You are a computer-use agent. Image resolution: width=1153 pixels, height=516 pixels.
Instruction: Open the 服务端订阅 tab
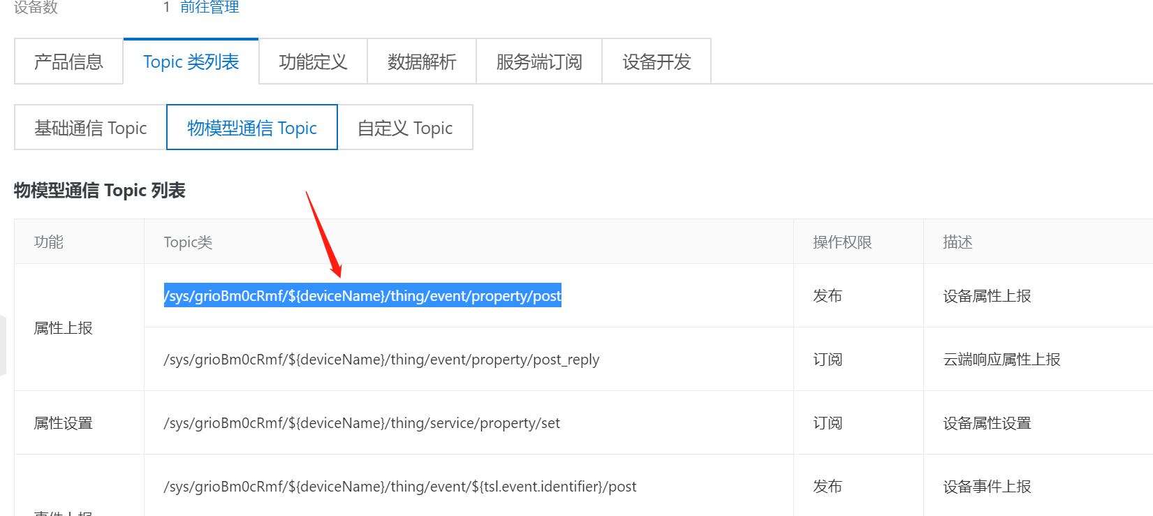[x=539, y=61]
